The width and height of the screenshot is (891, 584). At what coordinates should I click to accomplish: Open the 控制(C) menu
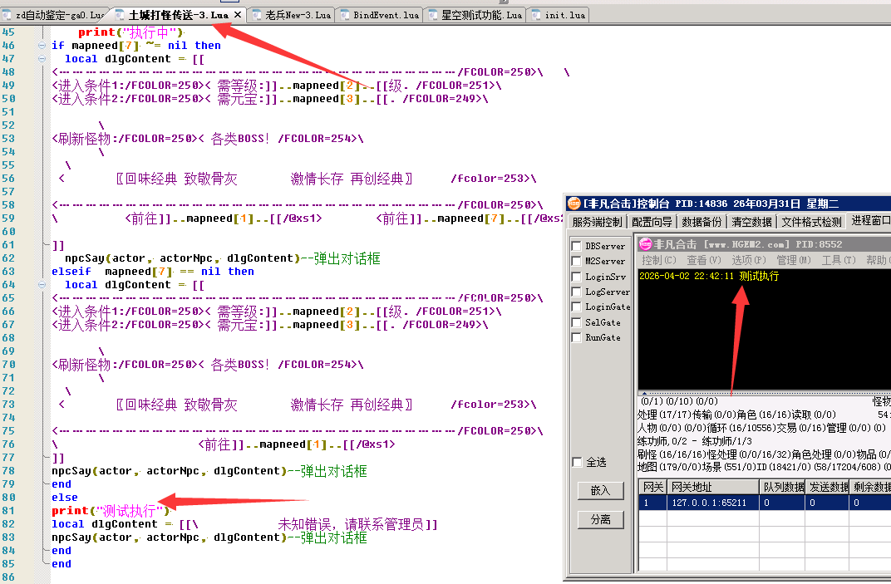(x=658, y=260)
